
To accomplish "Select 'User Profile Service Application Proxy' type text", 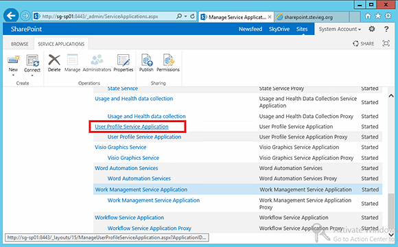I will (x=303, y=137).
